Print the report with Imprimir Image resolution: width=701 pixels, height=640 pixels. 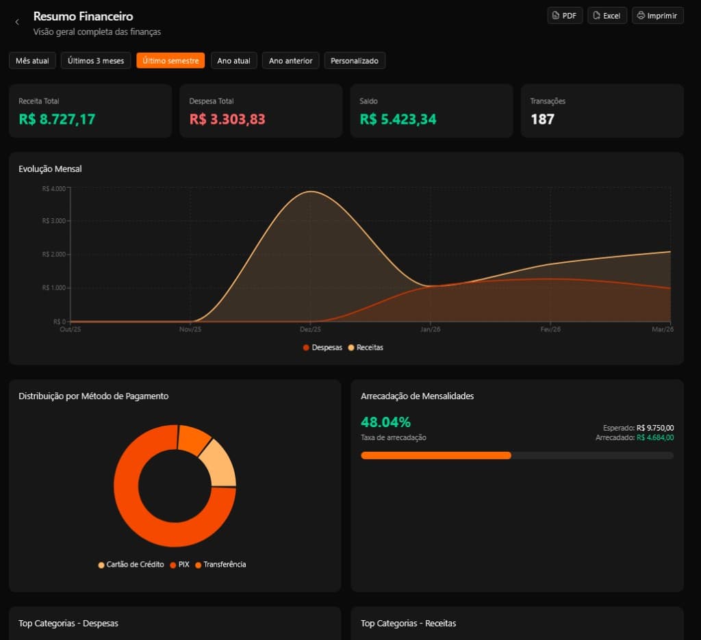coord(657,16)
